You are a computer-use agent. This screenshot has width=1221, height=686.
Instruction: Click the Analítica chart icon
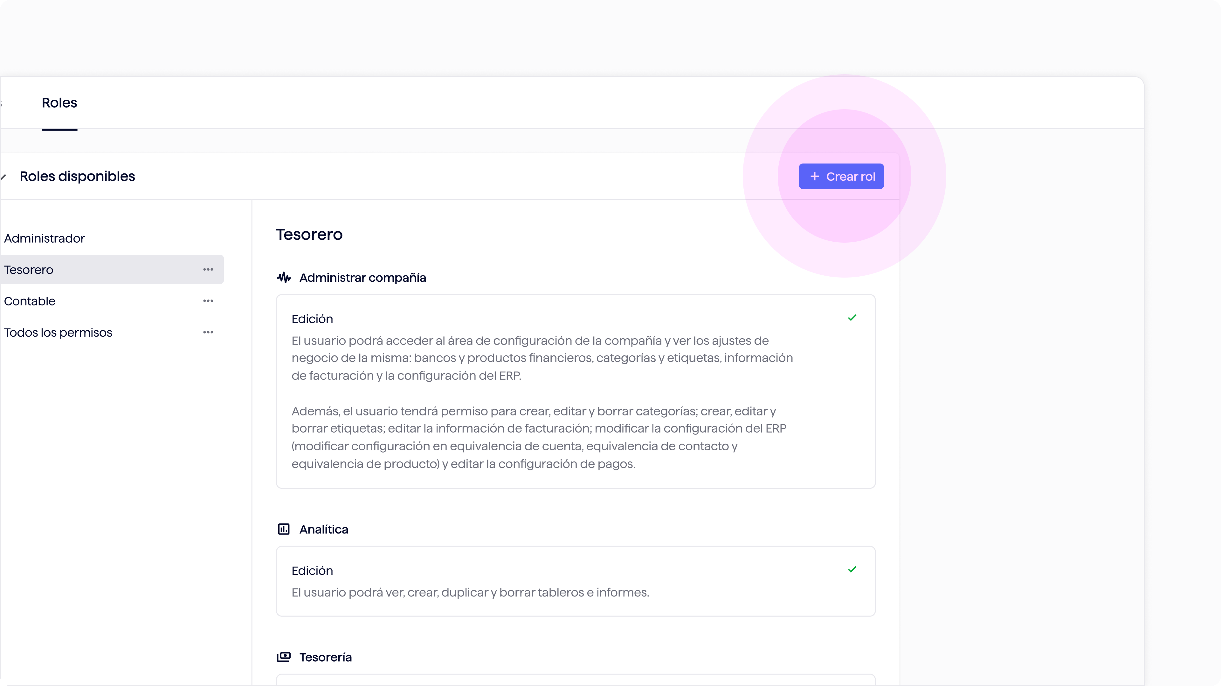click(283, 529)
